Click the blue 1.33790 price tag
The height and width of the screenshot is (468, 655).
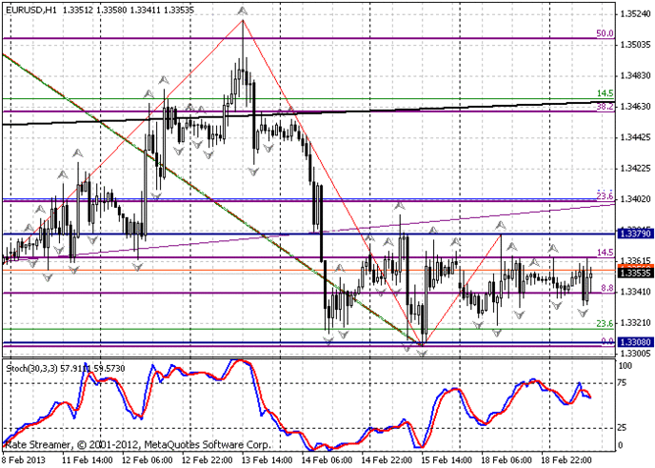[635, 233]
